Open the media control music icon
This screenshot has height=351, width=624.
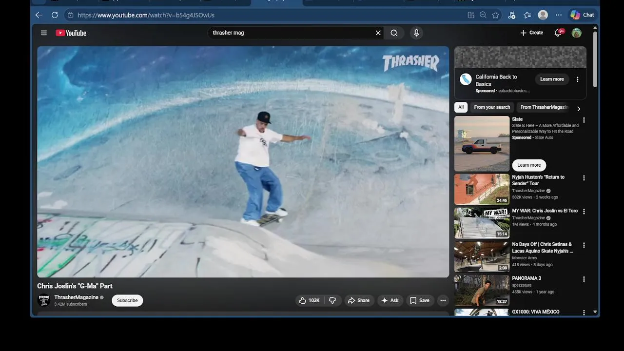[511, 15]
